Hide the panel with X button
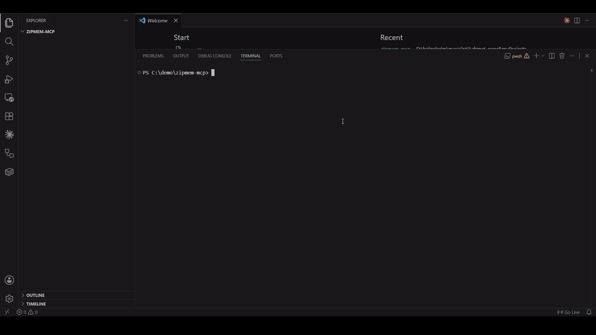 (x=587, y=56)
